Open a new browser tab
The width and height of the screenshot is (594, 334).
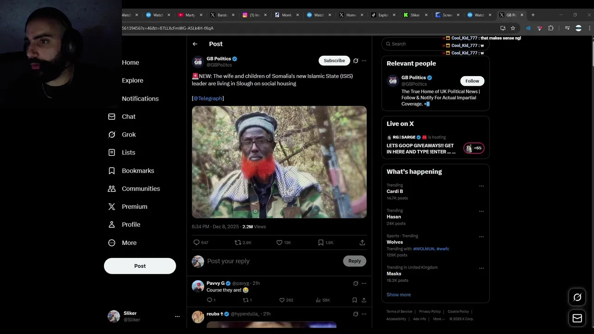533,15
